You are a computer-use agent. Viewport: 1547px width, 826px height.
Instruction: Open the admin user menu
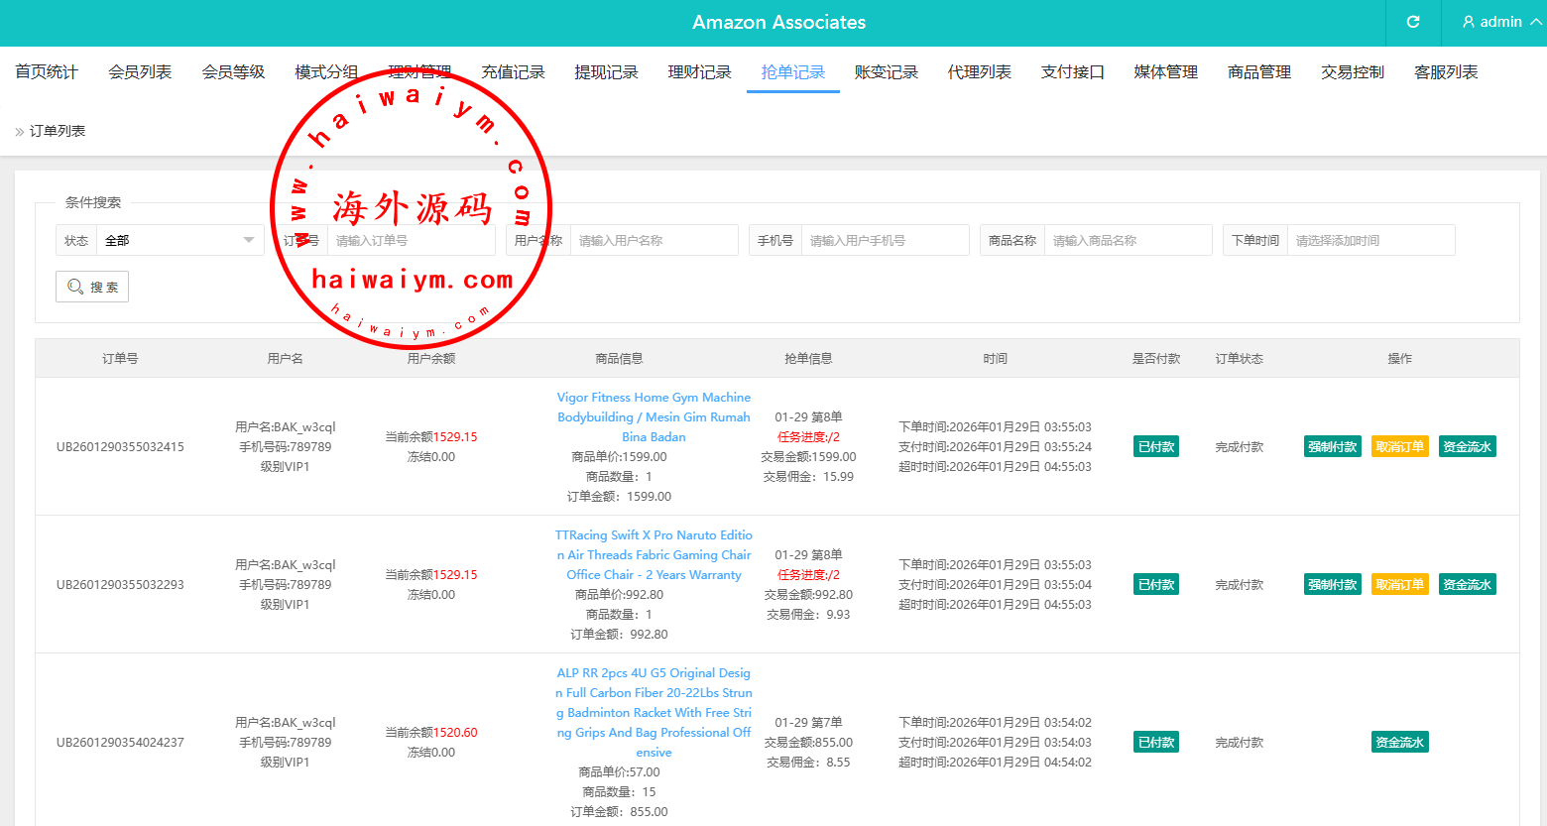tap(1501, 22)
